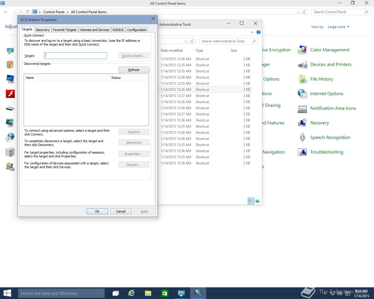The height and width of the screenshot is (299, 374).
Task: Sort by the Date modified column header
Action: click(x=176, y=51)
